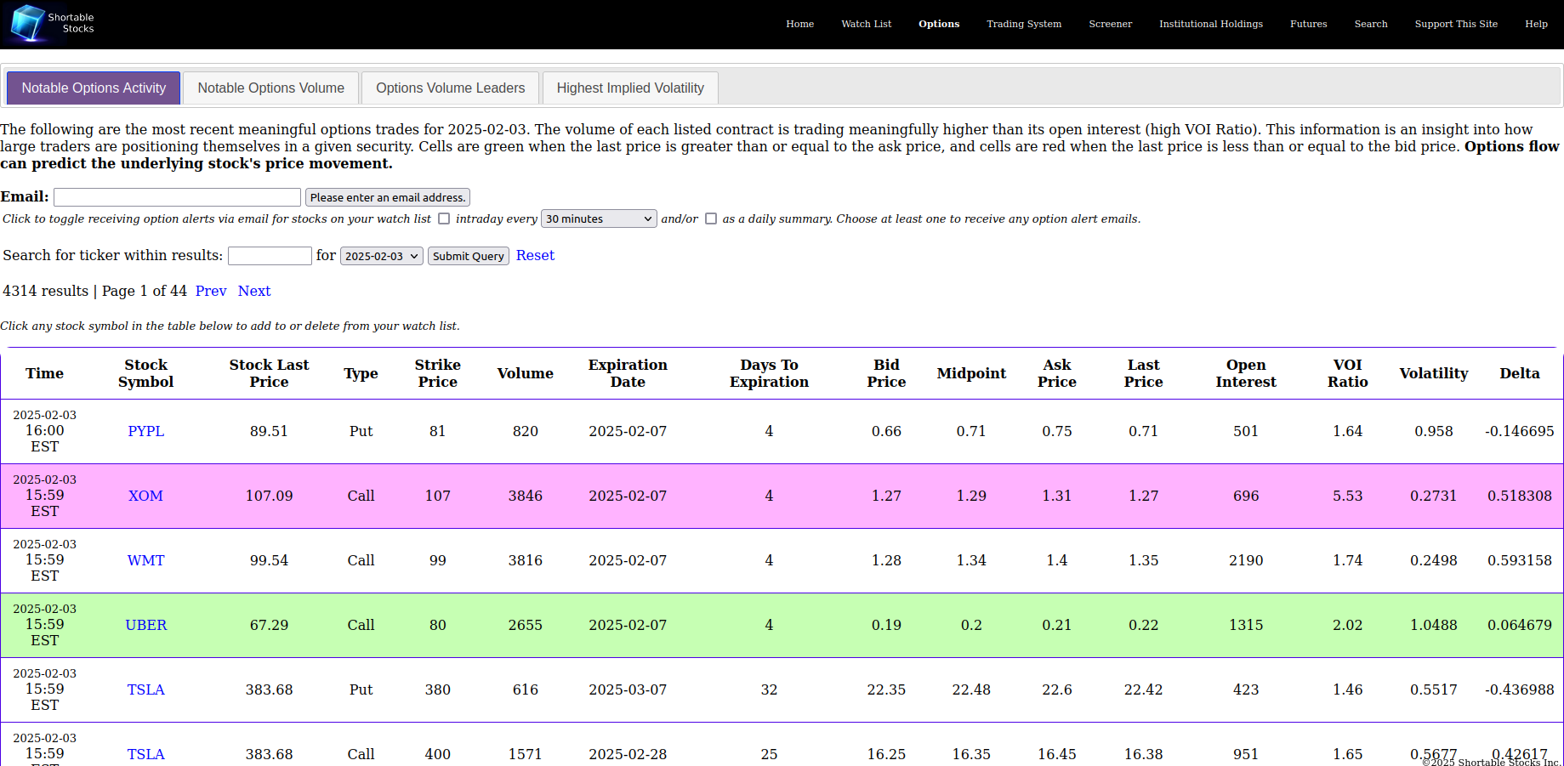The height and width of the screenshot is (766, 1564).
Task: Click UBER last price 0.22 cell
Action: point(1143,625)
